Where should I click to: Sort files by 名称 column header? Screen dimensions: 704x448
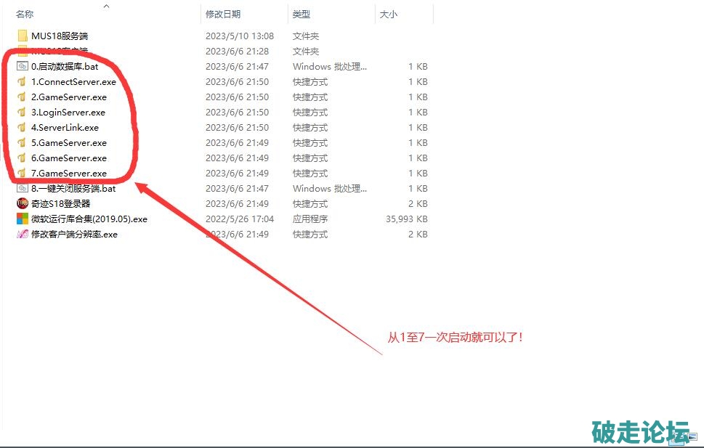coord(25,14)
